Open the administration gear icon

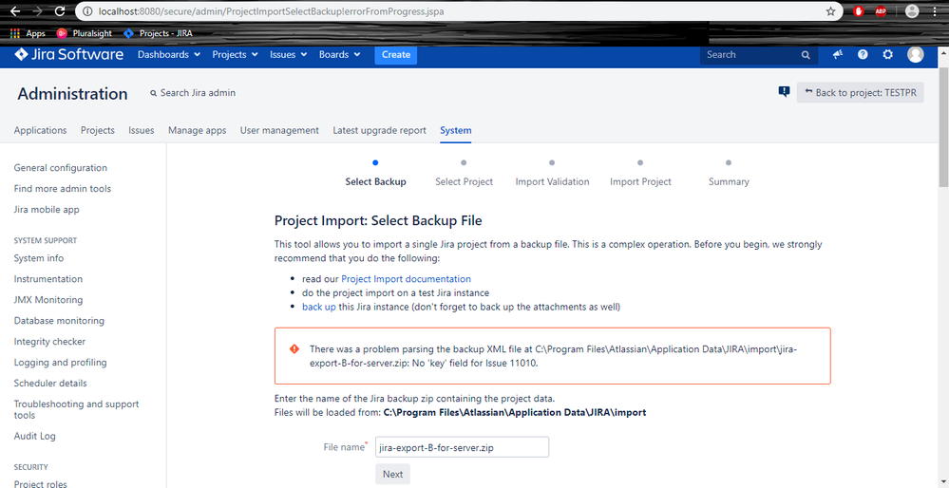coord(888,54)
